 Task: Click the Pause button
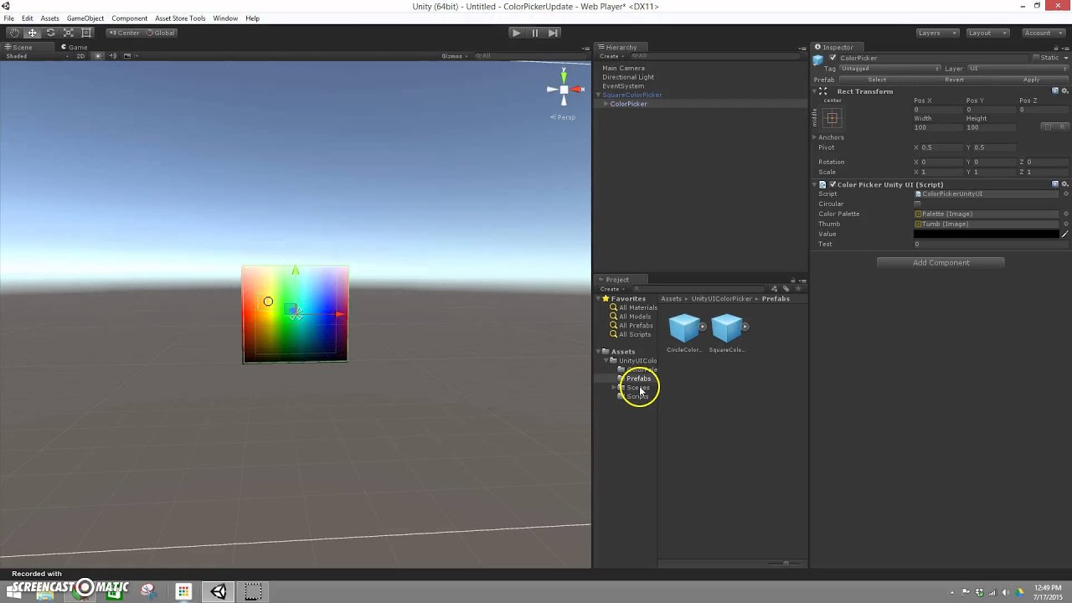tap(534, 33)
